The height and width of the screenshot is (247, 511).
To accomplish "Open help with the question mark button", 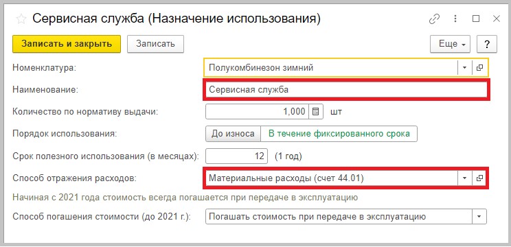I will click(x=487, y=44).
